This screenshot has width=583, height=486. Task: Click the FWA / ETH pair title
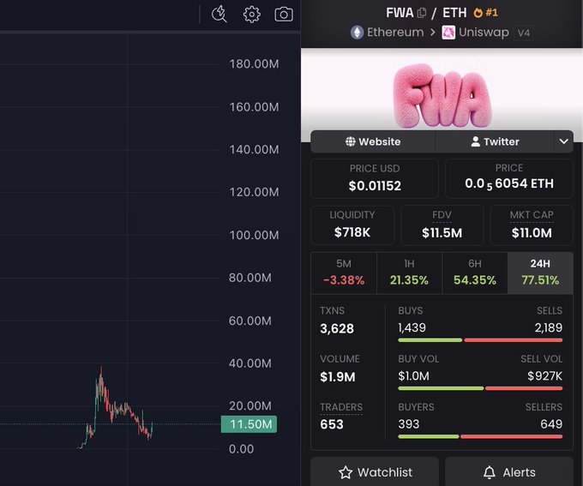click(x=426, y=13)
